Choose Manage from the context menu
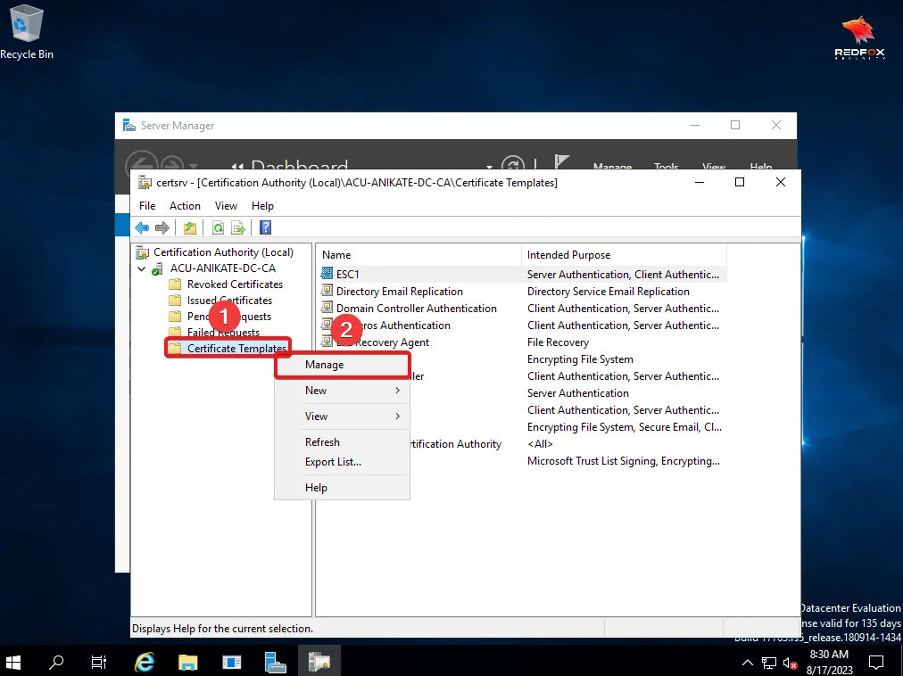Image resolution: width=903 pixels, height=676 pixels. [323, 364]
